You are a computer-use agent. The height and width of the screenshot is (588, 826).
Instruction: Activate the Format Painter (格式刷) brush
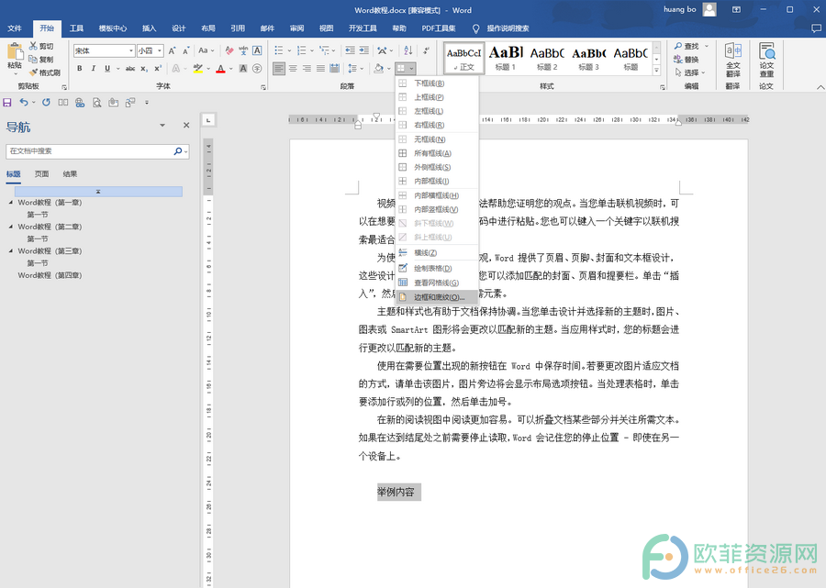(33, 72)
